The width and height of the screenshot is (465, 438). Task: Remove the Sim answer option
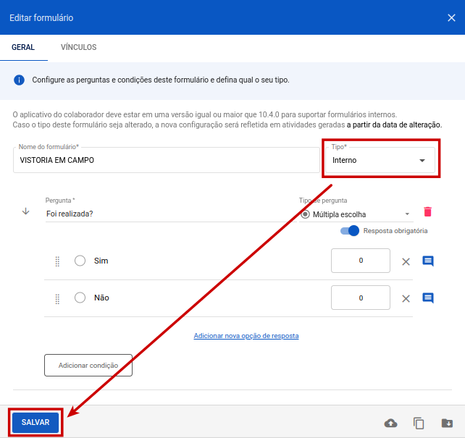pos(406,261)
